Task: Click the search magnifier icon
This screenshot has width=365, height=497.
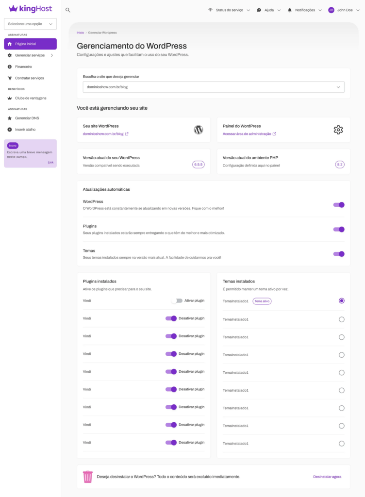Action: click(68, 10)
